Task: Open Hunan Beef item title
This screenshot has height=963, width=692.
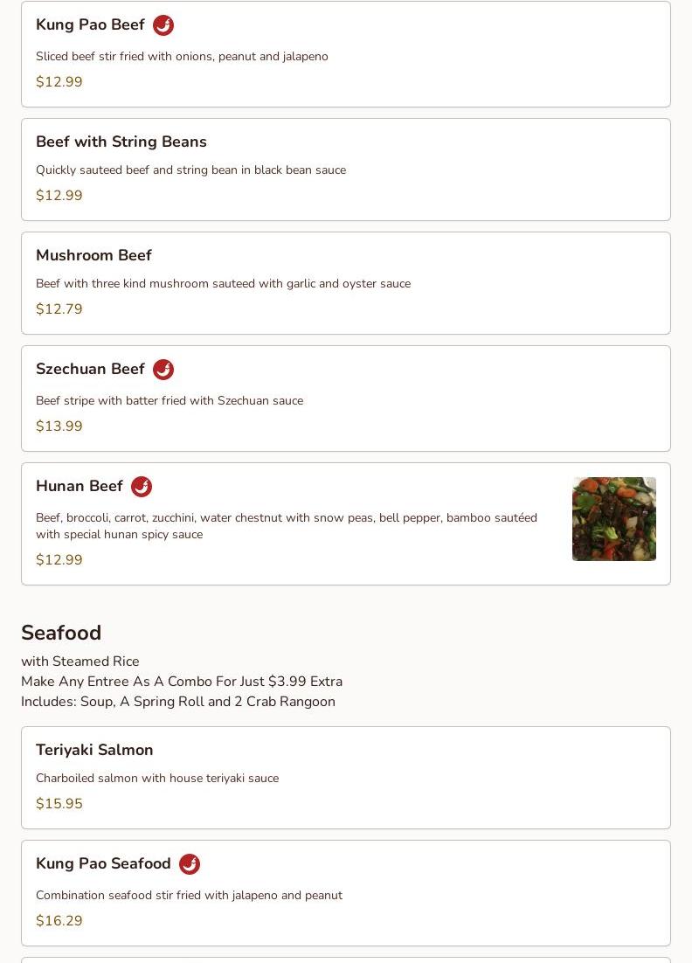Action: click(x=80, y=486)
